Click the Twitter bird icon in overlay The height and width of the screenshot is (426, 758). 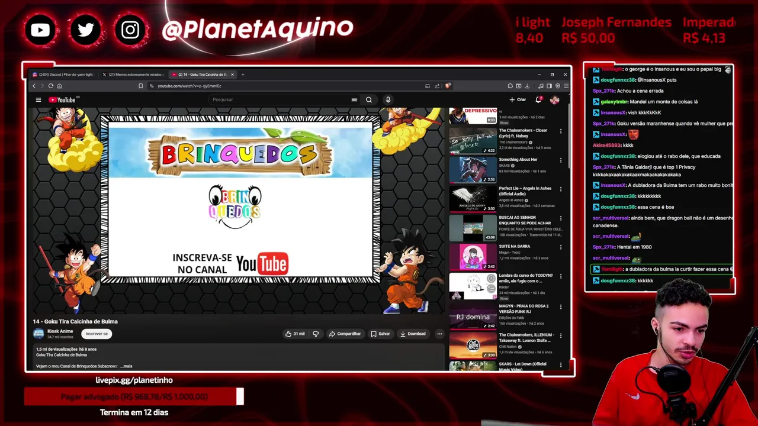(85, 30)
